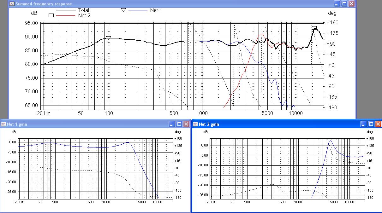
Task: Click '0.00' on the Net 2 gain axis
Action: pos(204,146)
